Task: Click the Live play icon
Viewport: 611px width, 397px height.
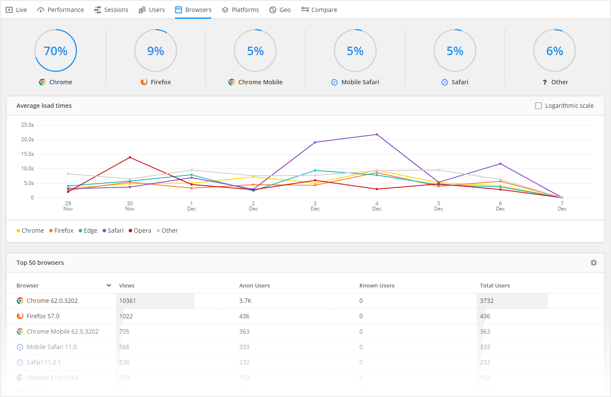Action: coord(9,10)
